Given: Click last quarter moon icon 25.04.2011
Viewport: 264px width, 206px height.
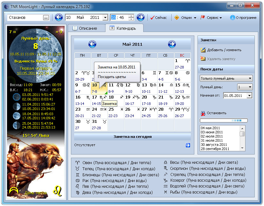Looking at the screenshot, I should [x=17, y=125].
